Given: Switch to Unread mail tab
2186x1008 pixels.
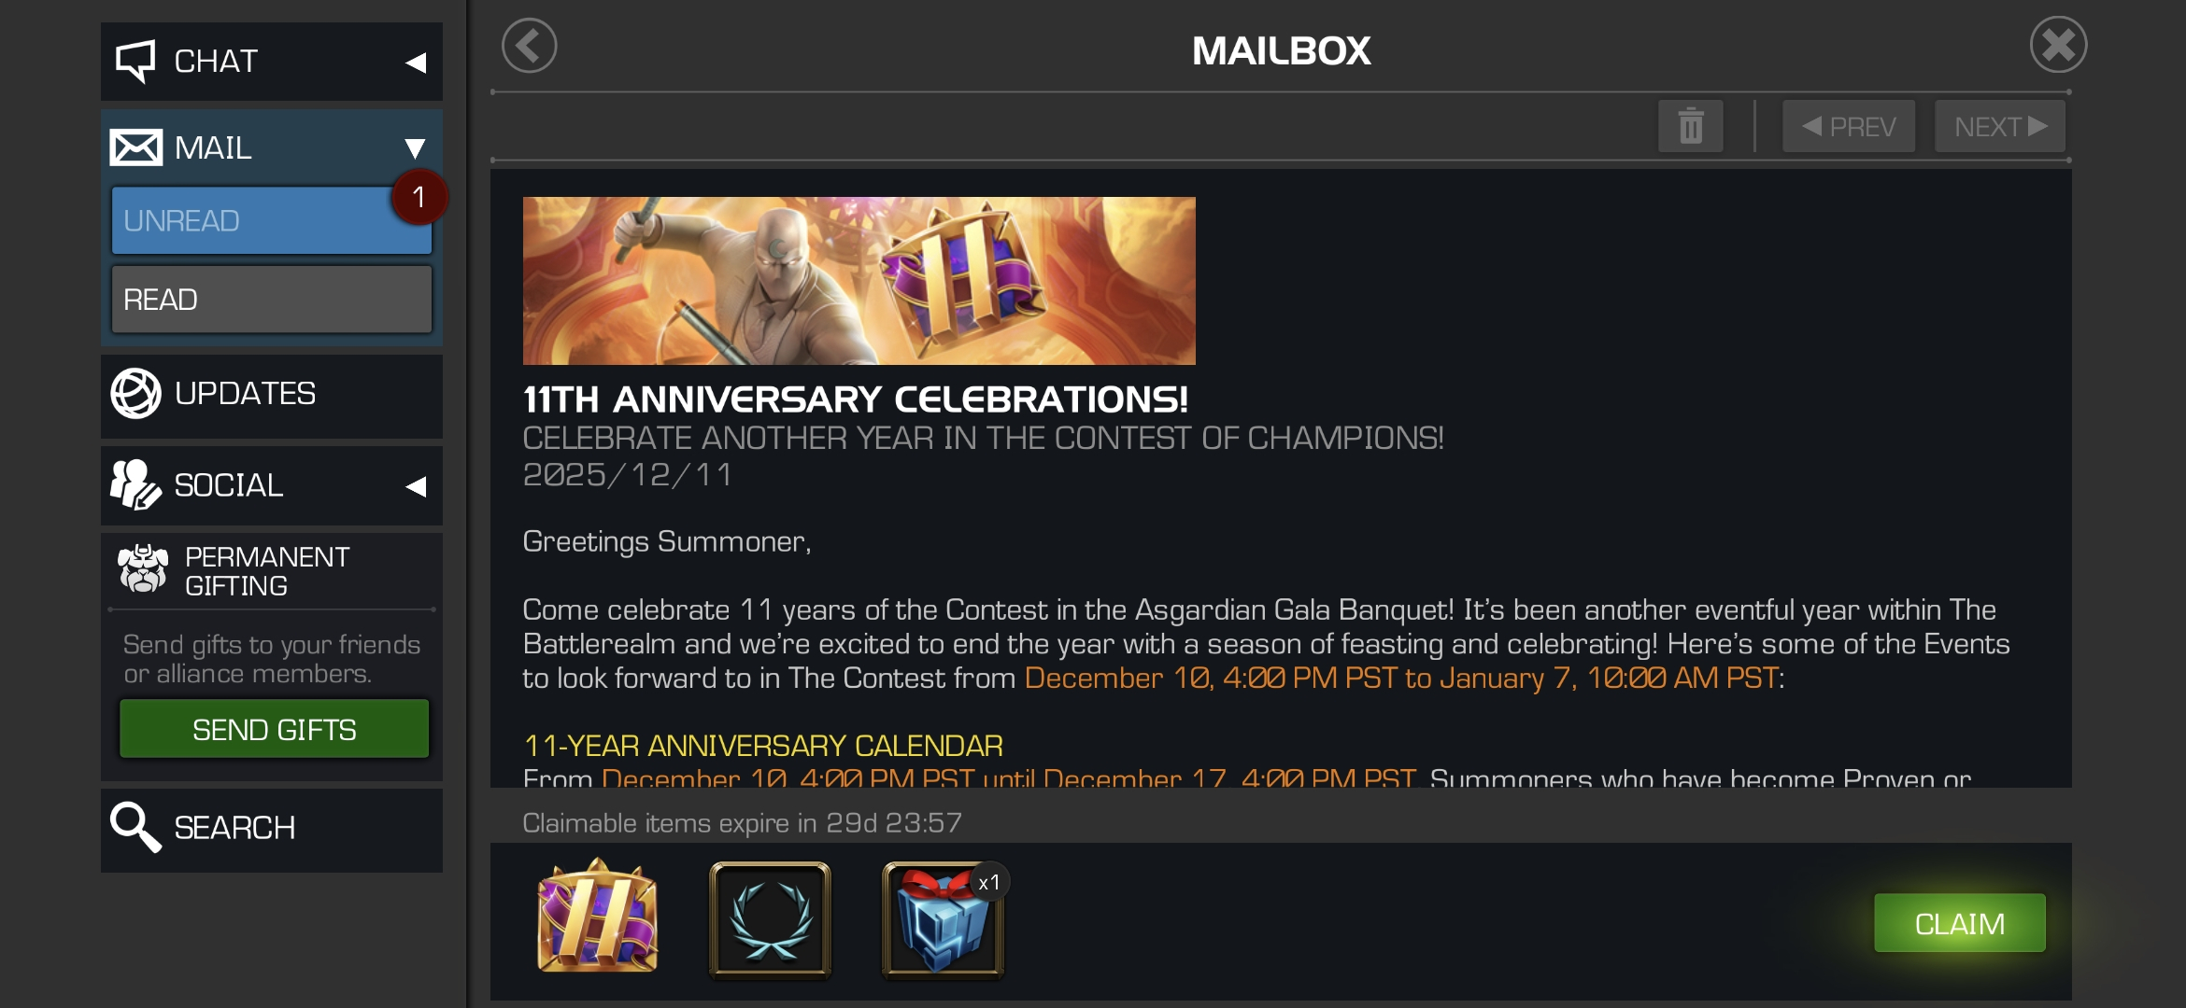Looking at the screenshot, I should (x=272, y=220).
